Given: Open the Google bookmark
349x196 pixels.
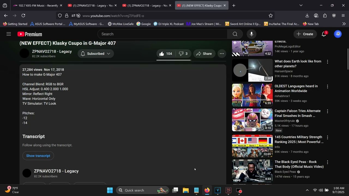Looking at the screenshot, I should click(x=144, y=24).
